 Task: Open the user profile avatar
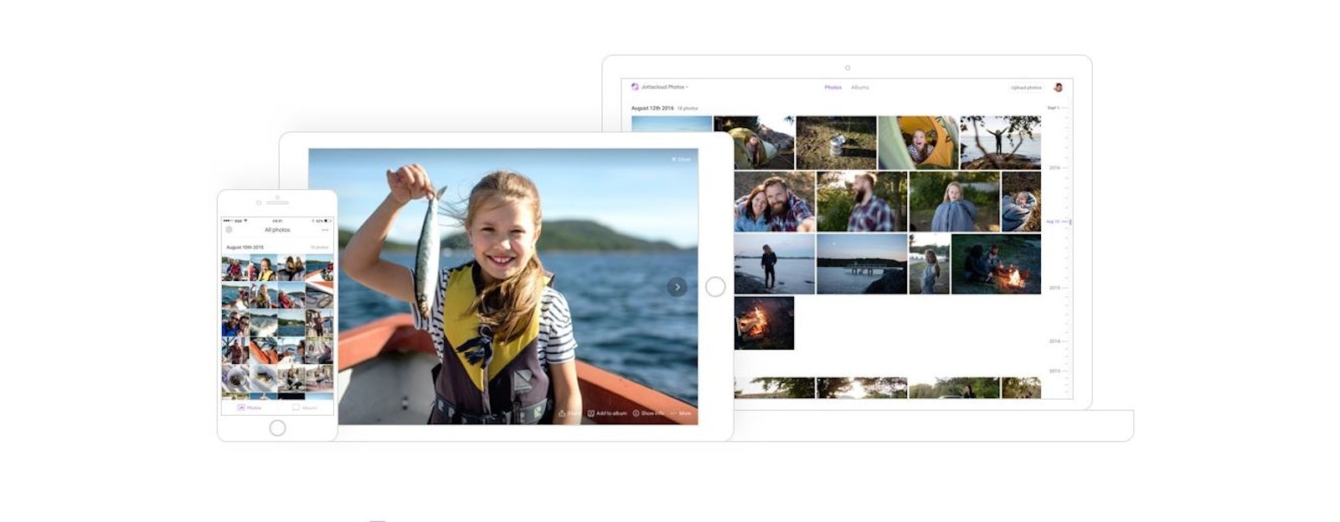pyautogui.click(x=1058, y=87)
